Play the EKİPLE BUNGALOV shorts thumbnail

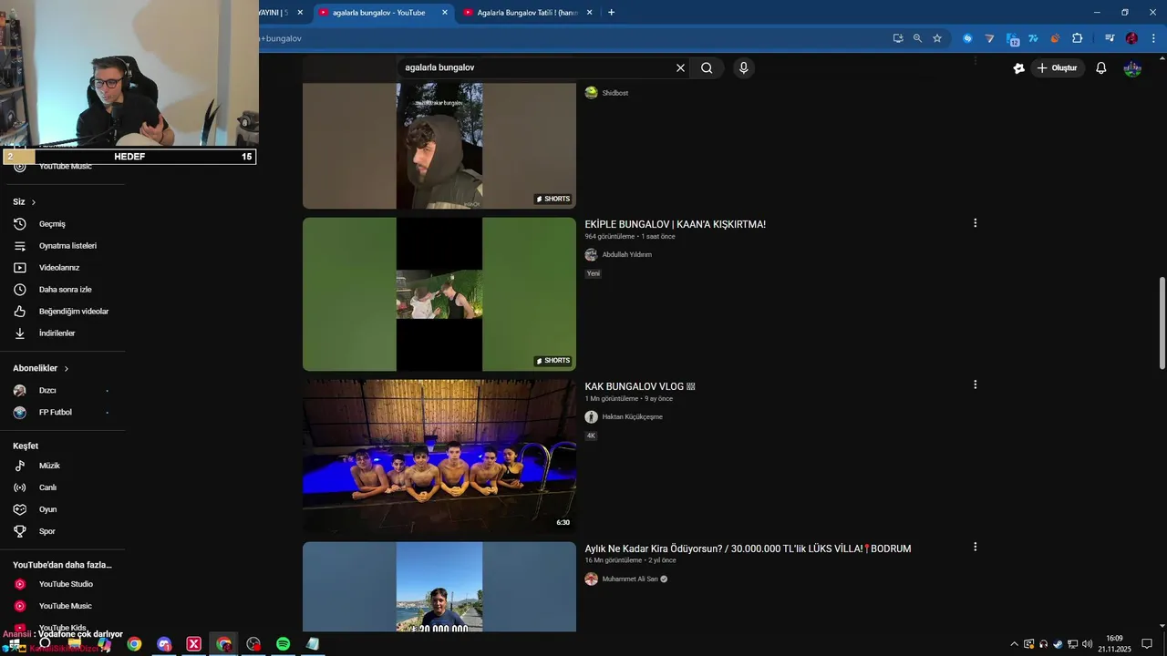coord(439,294)
